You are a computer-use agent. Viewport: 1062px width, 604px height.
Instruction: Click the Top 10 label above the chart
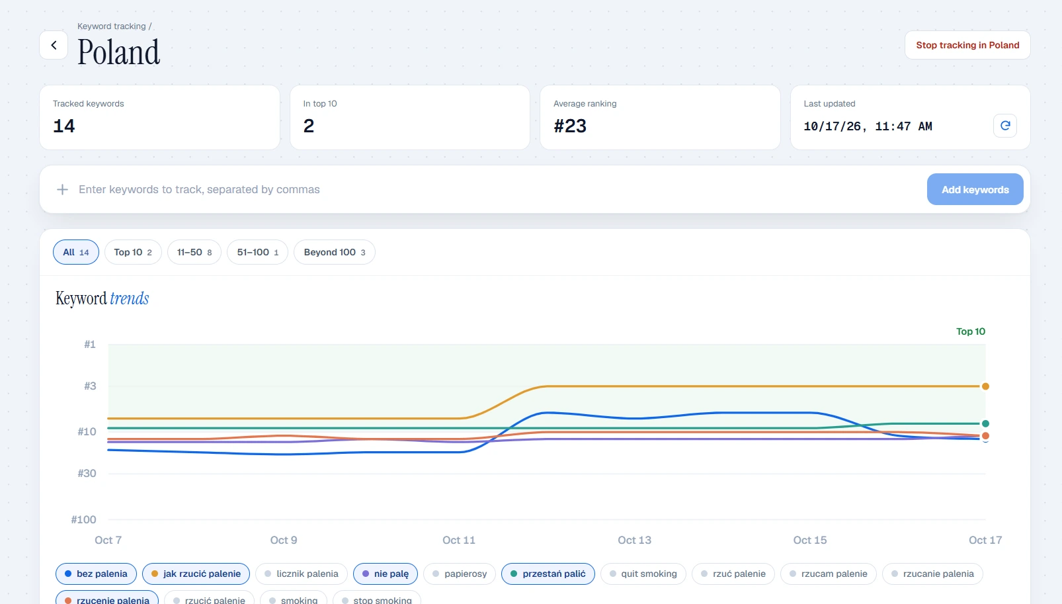[970, 331]
